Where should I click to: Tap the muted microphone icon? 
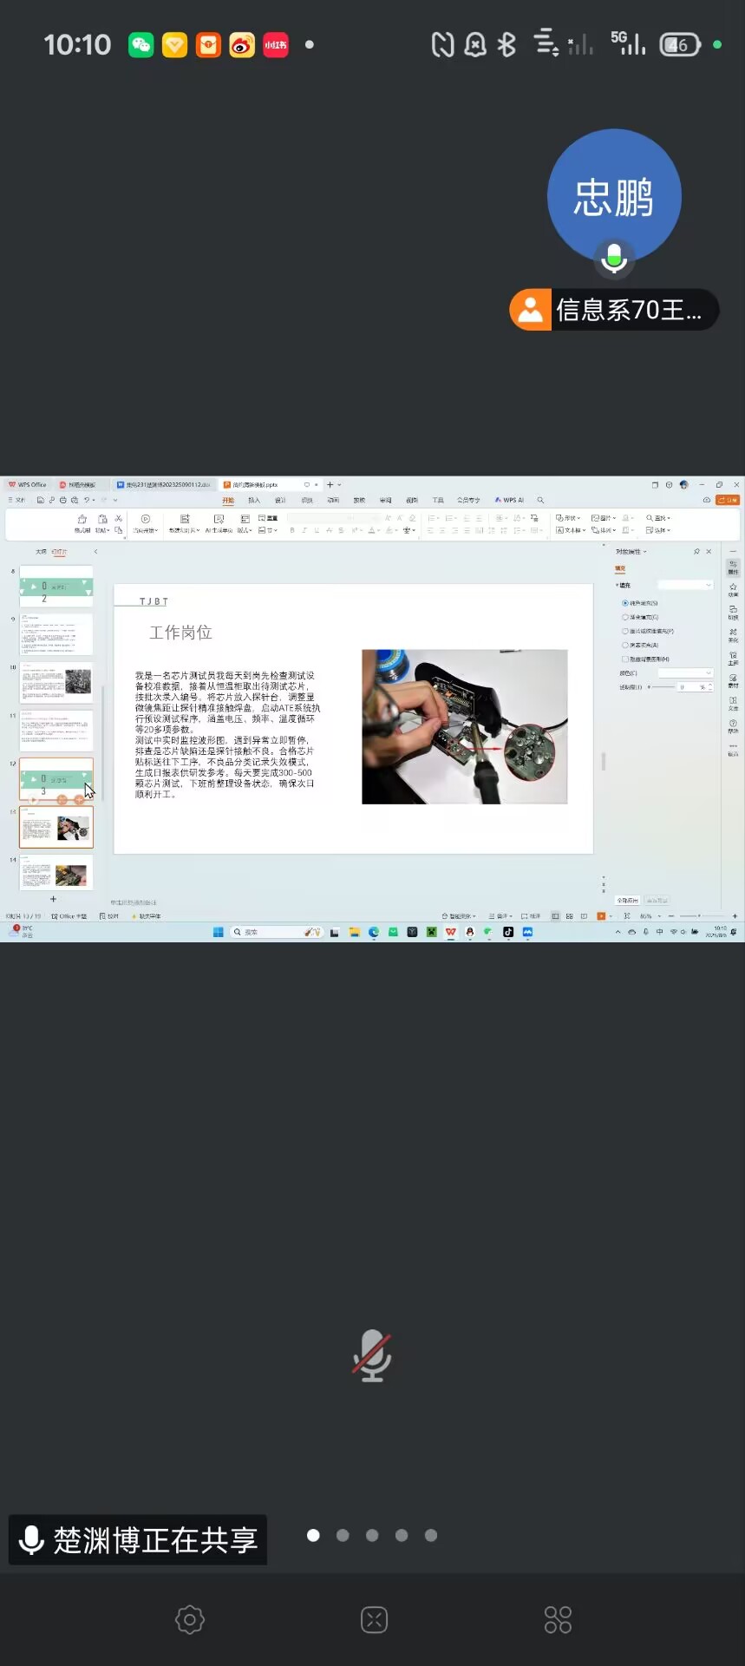[x=372, y=1355]
